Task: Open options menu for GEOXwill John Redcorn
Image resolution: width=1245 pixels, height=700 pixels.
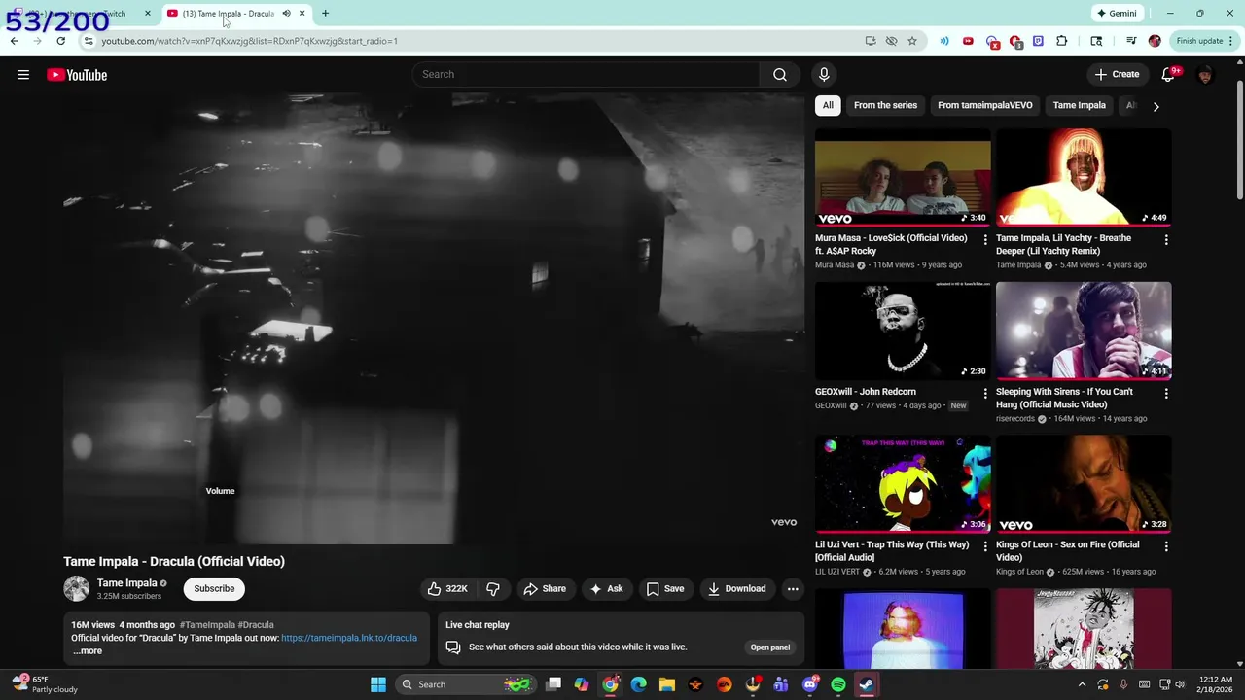Action: [985, 393]
